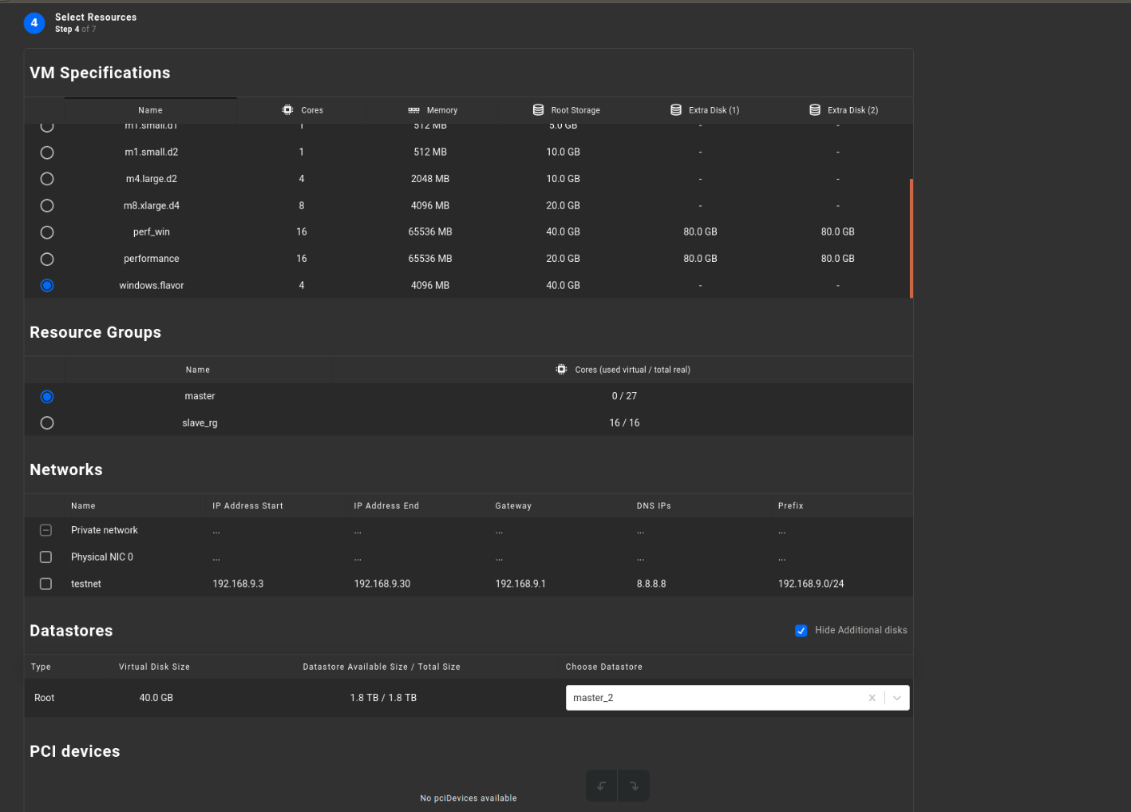Click the windows.flavor 40.0 GB root storage cell
The image size is (1131, 812).
point(563,285)
